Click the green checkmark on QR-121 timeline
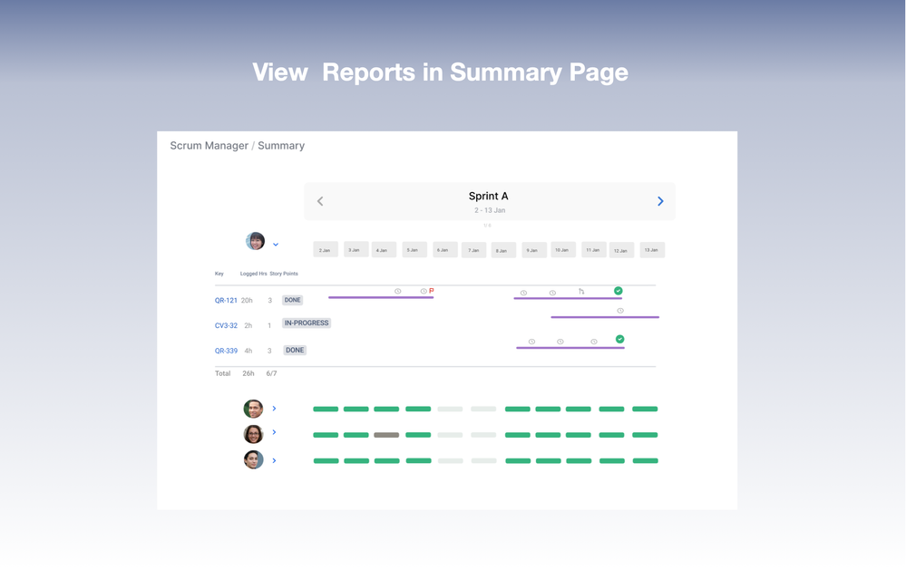The height and width of the screenshot is (569, 906). [619, 291]
